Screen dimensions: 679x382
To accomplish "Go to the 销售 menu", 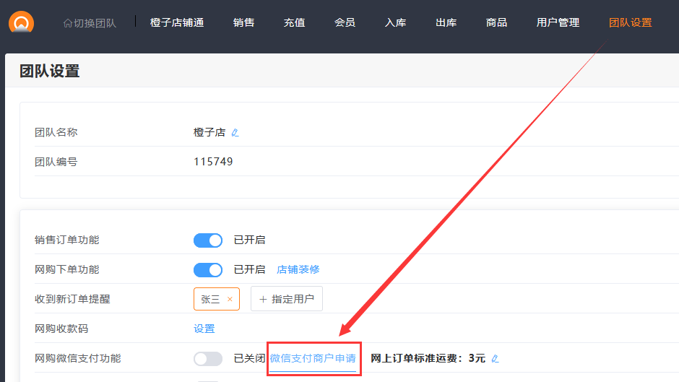I will pyautogui.click(x=244, y=22).
